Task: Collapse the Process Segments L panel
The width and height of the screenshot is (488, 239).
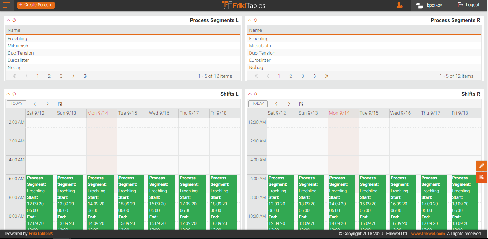Action: (x=8, y=20)
